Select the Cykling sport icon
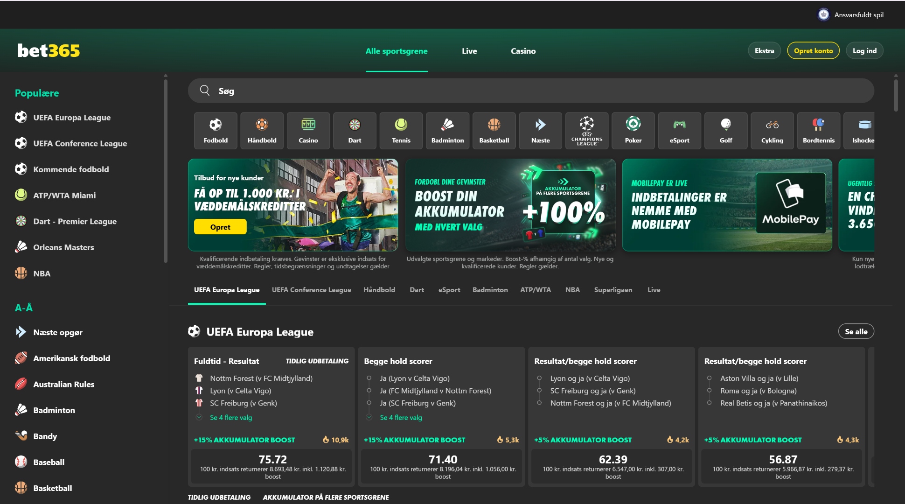The image size is (905, 504). click(772, 131)
